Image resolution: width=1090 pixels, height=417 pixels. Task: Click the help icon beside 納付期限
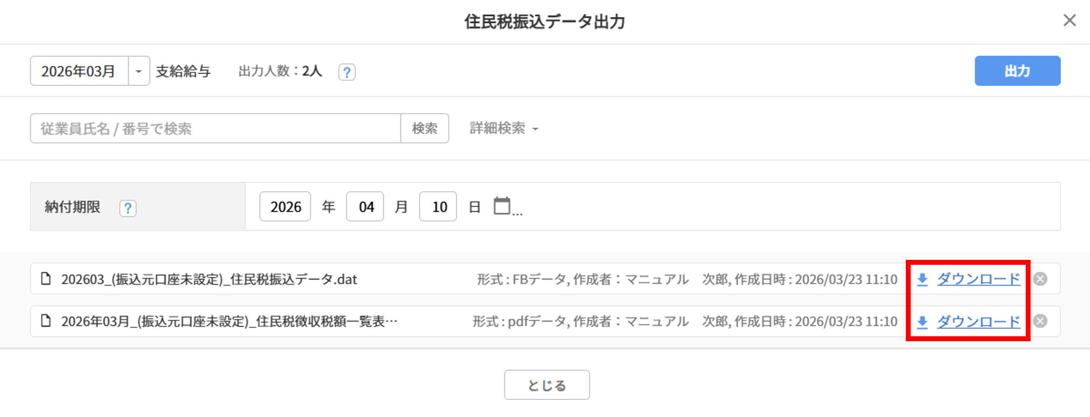[x=128, y=208]
